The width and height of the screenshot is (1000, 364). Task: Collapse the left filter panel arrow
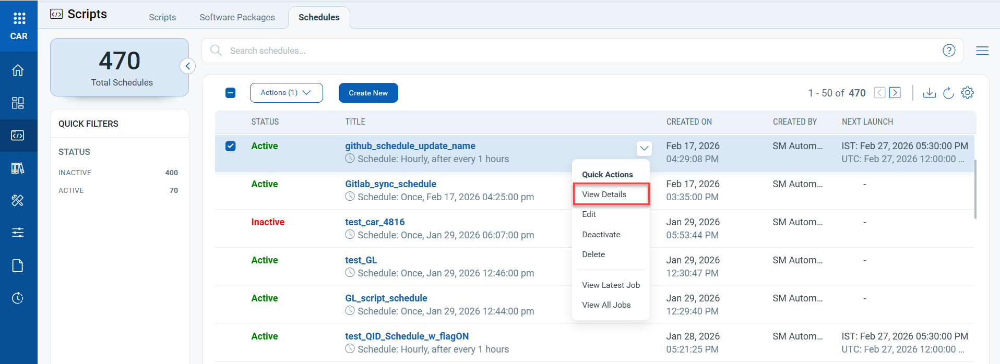[187, 66]
